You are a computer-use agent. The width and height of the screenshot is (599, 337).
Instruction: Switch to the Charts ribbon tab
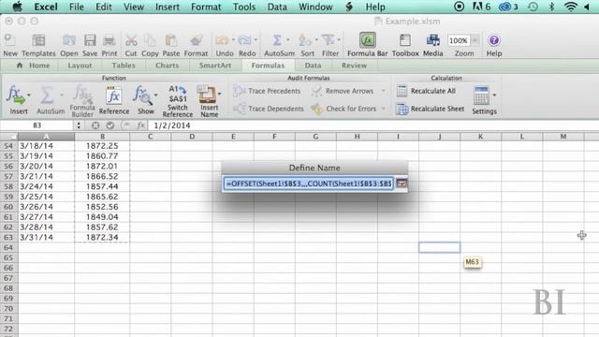pyautogui.click(x=167, y=66)
